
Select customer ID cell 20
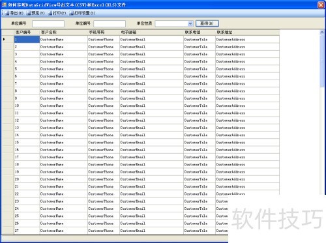[27, 179]
